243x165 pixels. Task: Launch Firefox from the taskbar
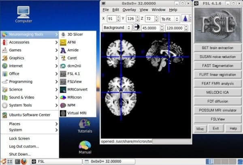(x=24, y=161)
